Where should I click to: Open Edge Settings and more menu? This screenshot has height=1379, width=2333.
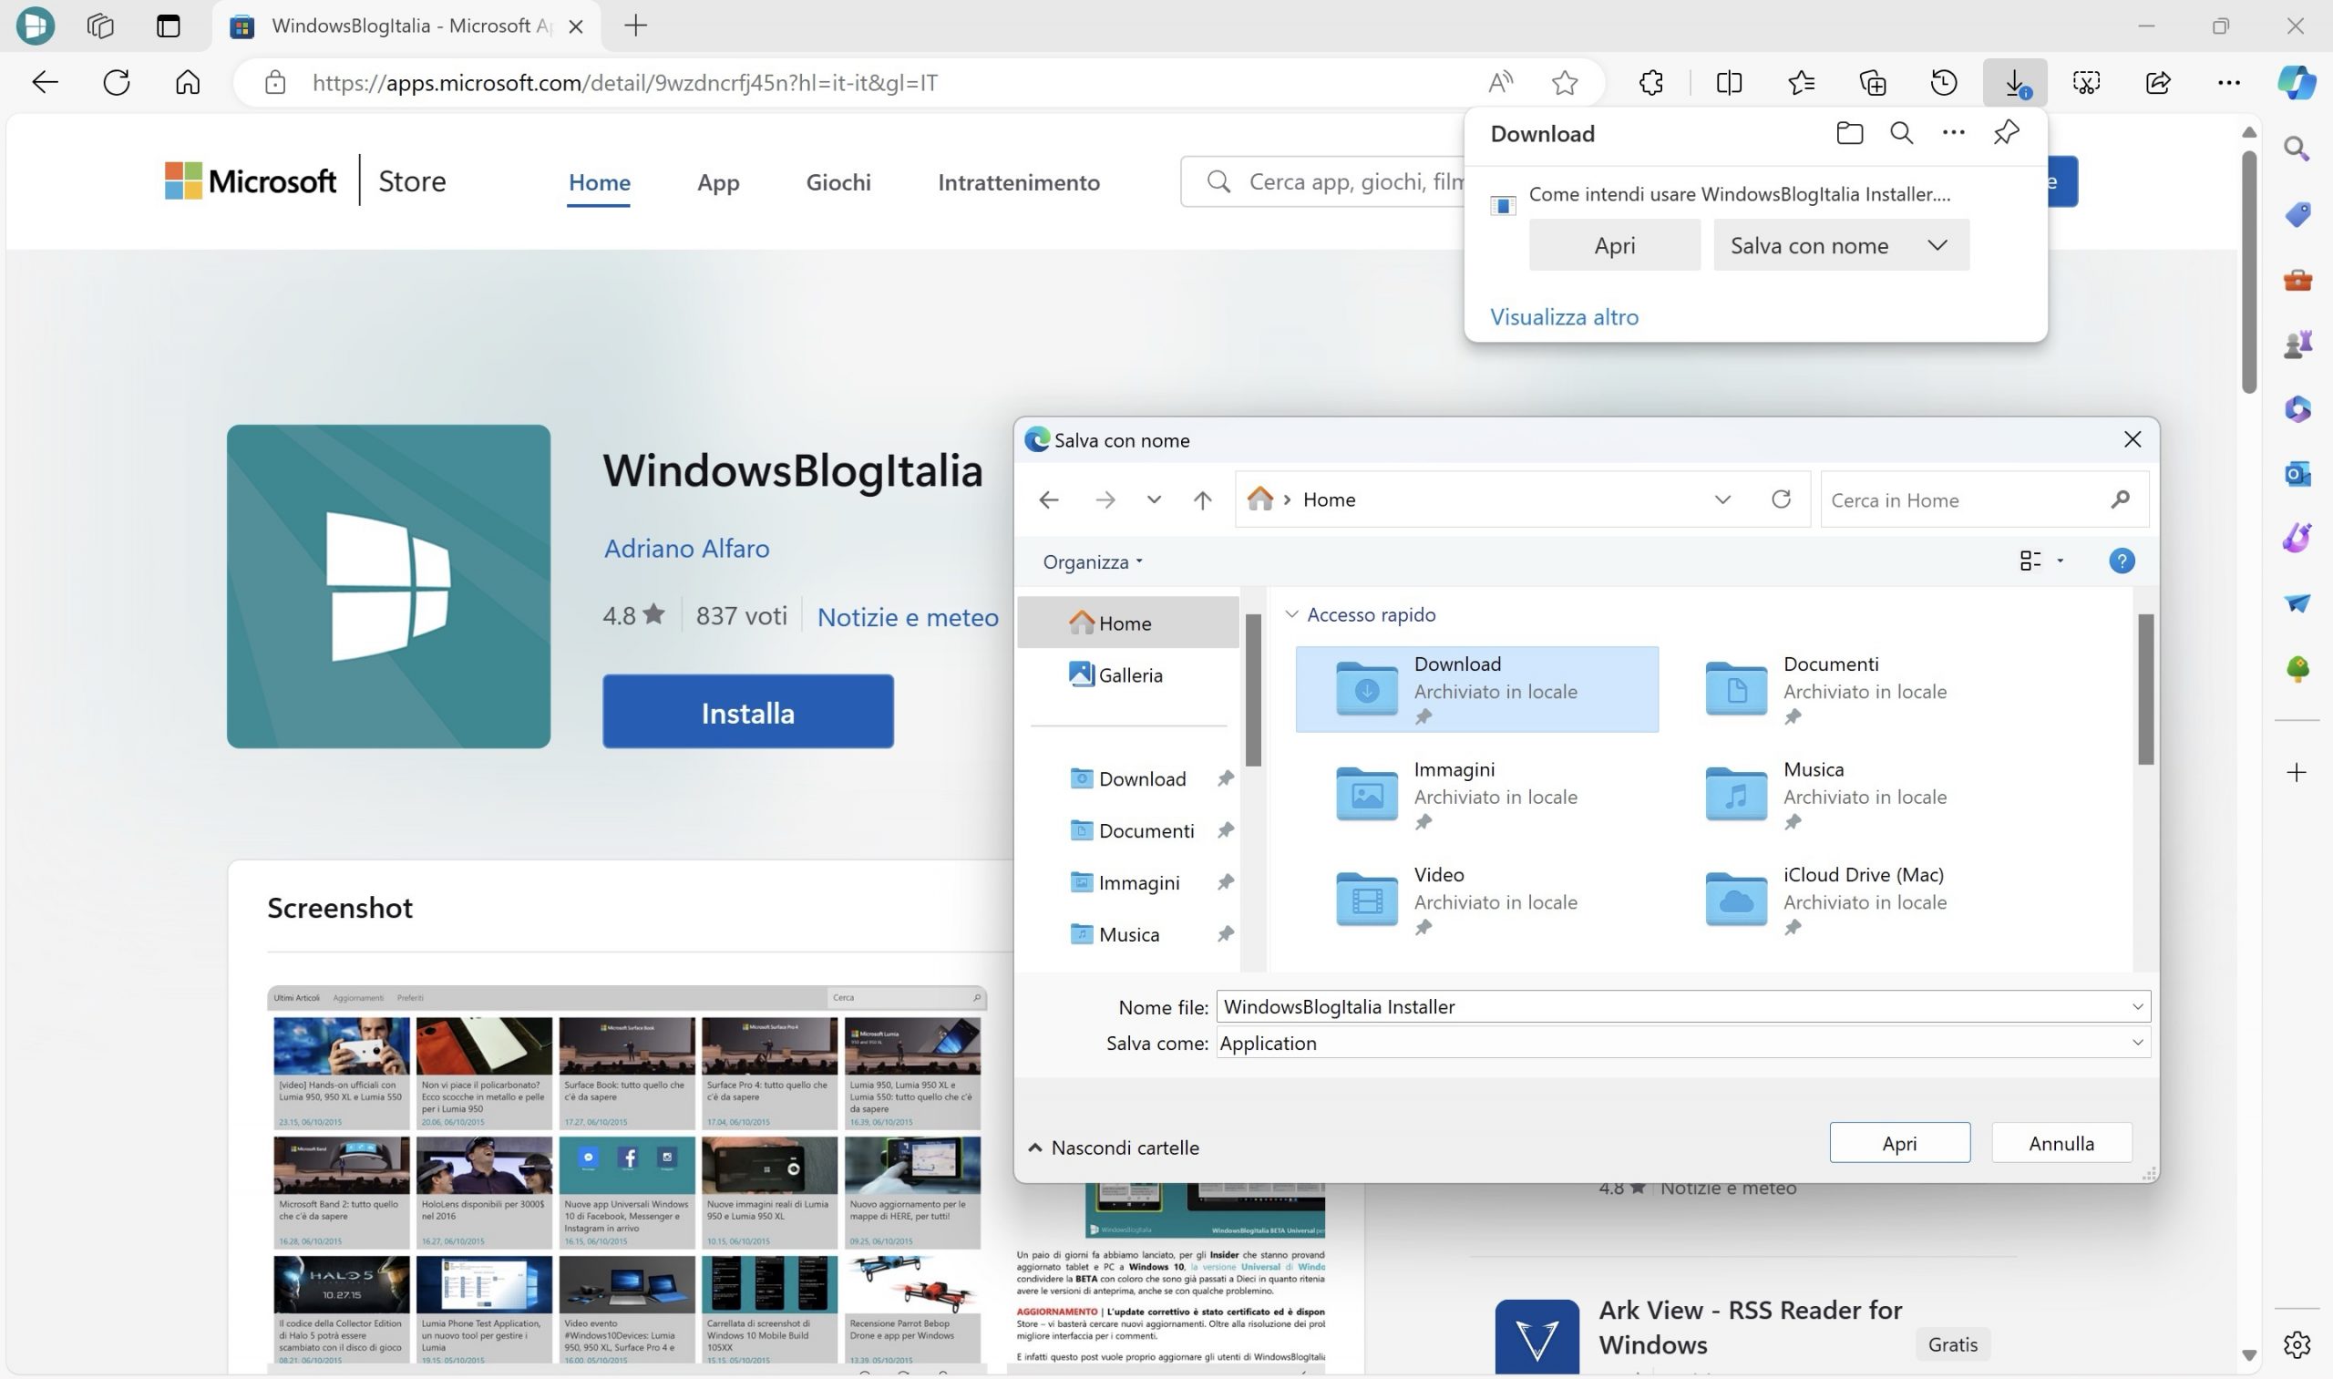[2229, 82]
